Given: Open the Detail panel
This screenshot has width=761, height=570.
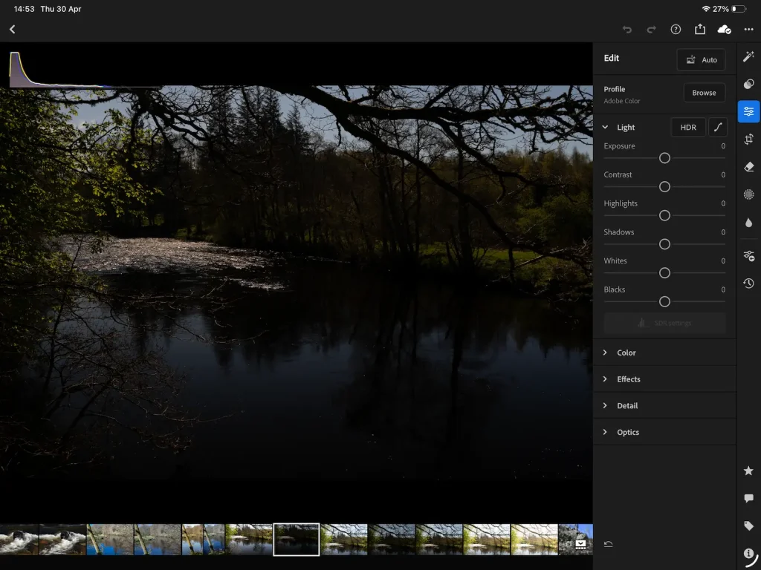Looking at the screenshot, I should [x=628, y=405].
